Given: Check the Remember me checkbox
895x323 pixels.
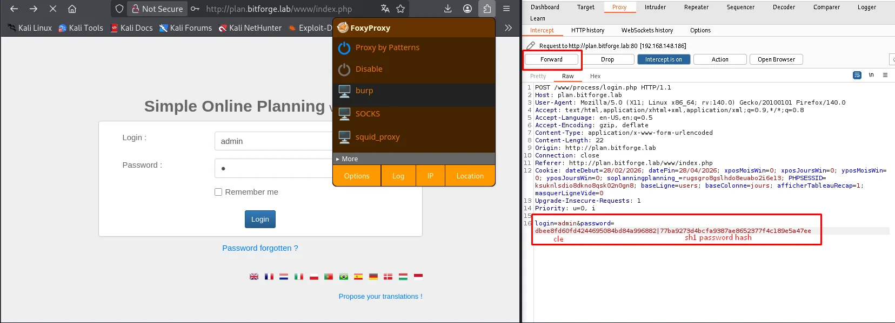Looking at the screenshot, I should pyautogui.click(x=218, y=192).
